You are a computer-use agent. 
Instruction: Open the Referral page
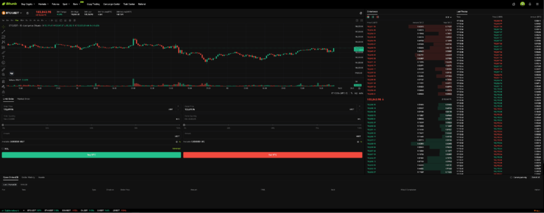(142, 4)
